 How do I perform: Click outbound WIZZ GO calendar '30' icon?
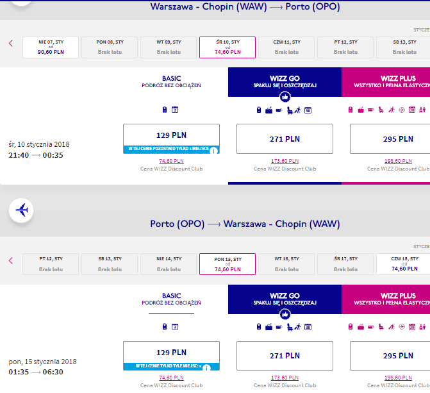(x=308, y=110)
